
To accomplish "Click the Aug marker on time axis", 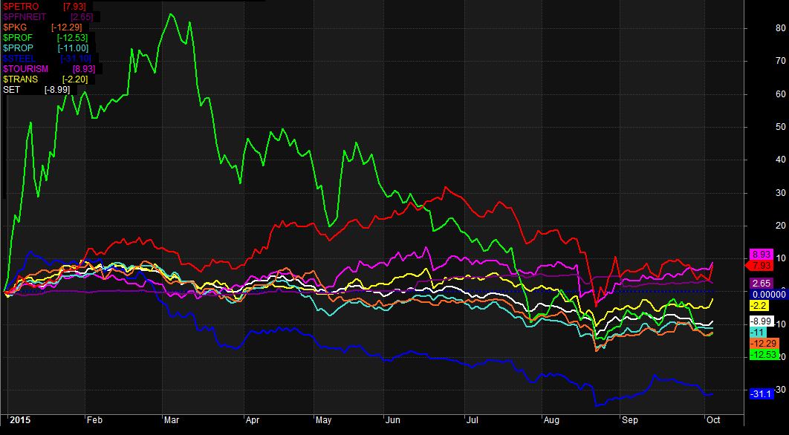I will coord(552,420).
